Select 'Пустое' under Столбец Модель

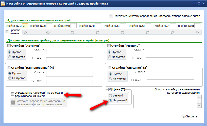[110, 52]
